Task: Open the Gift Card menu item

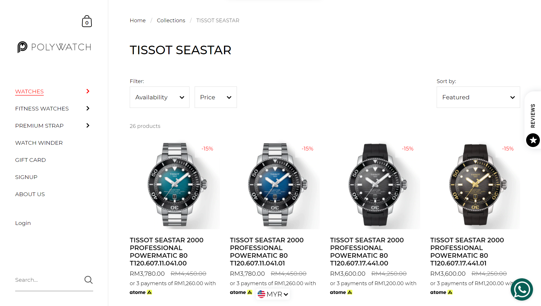Action: [30, 160]
